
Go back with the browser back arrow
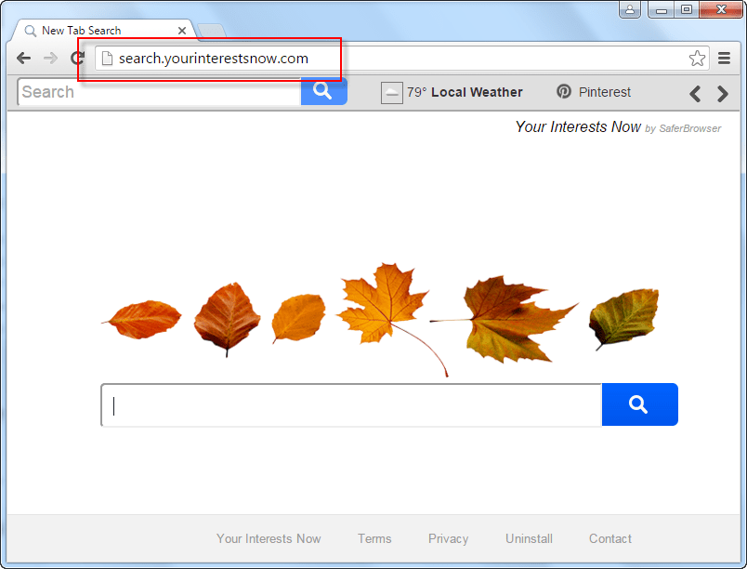(x=23, y=59)
